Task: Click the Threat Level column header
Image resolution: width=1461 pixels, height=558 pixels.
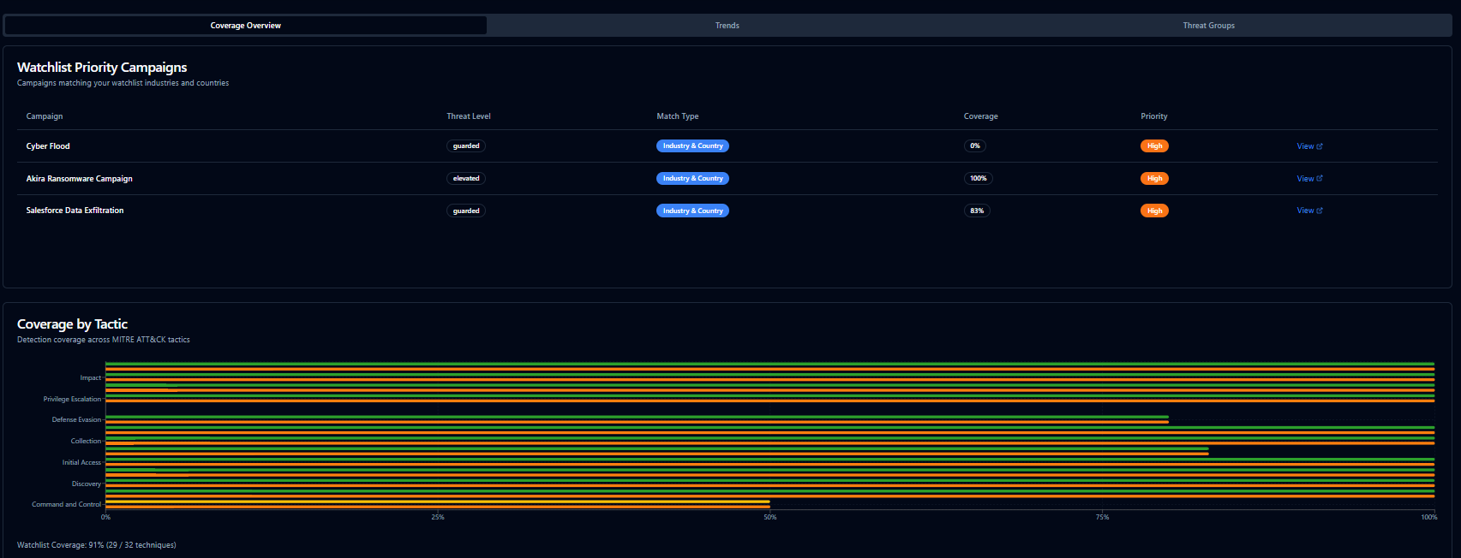Action: pyautogui.click(x=469, y=116)
